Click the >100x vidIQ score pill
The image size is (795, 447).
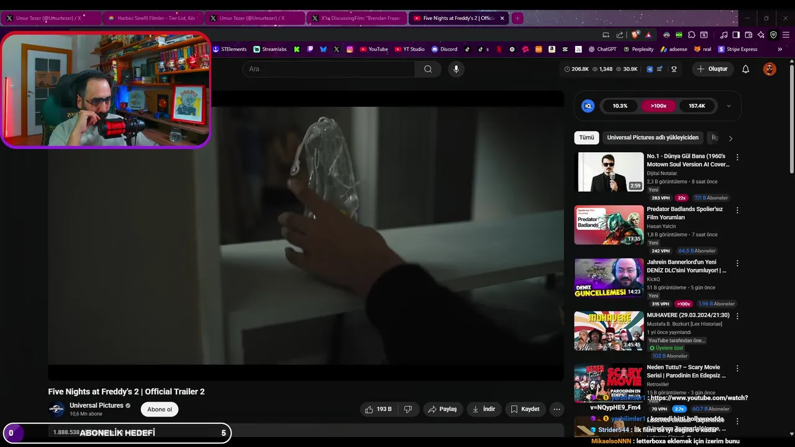coord(658,106)
